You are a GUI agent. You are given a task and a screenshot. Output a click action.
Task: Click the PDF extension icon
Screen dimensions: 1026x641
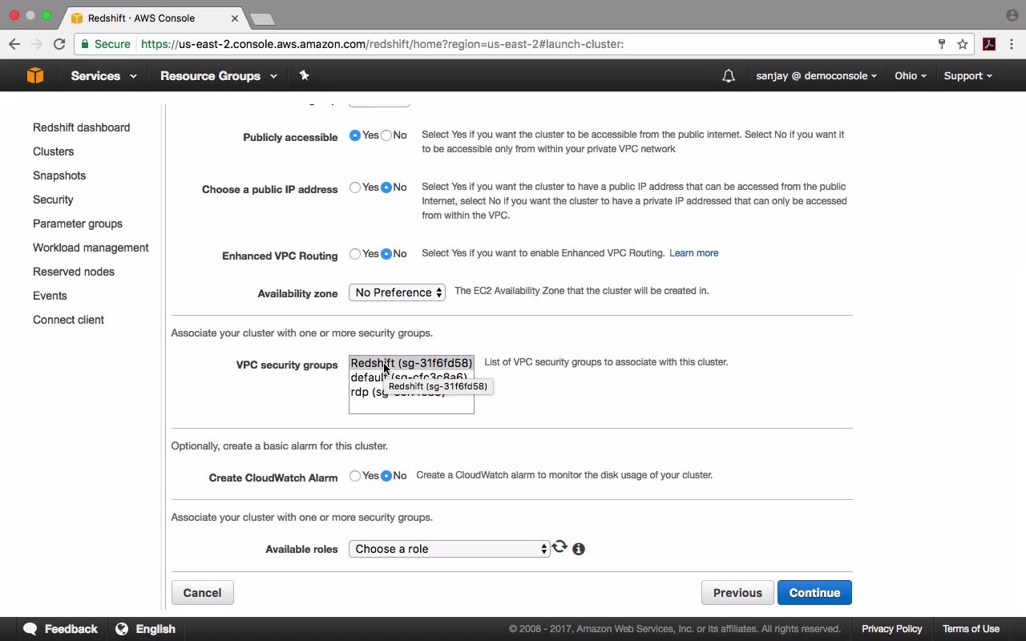coord(989,44)
